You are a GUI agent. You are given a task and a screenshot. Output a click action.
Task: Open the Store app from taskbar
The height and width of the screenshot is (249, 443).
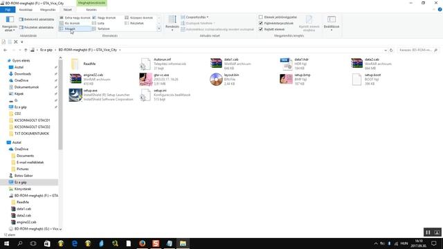[47, 243]
